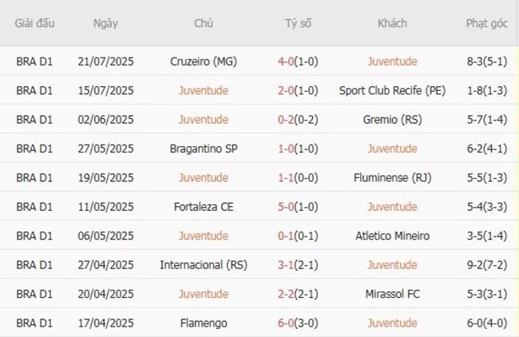Open the Flamengo team page
This screenshot has height=337, width=519.
pos(204,323)
